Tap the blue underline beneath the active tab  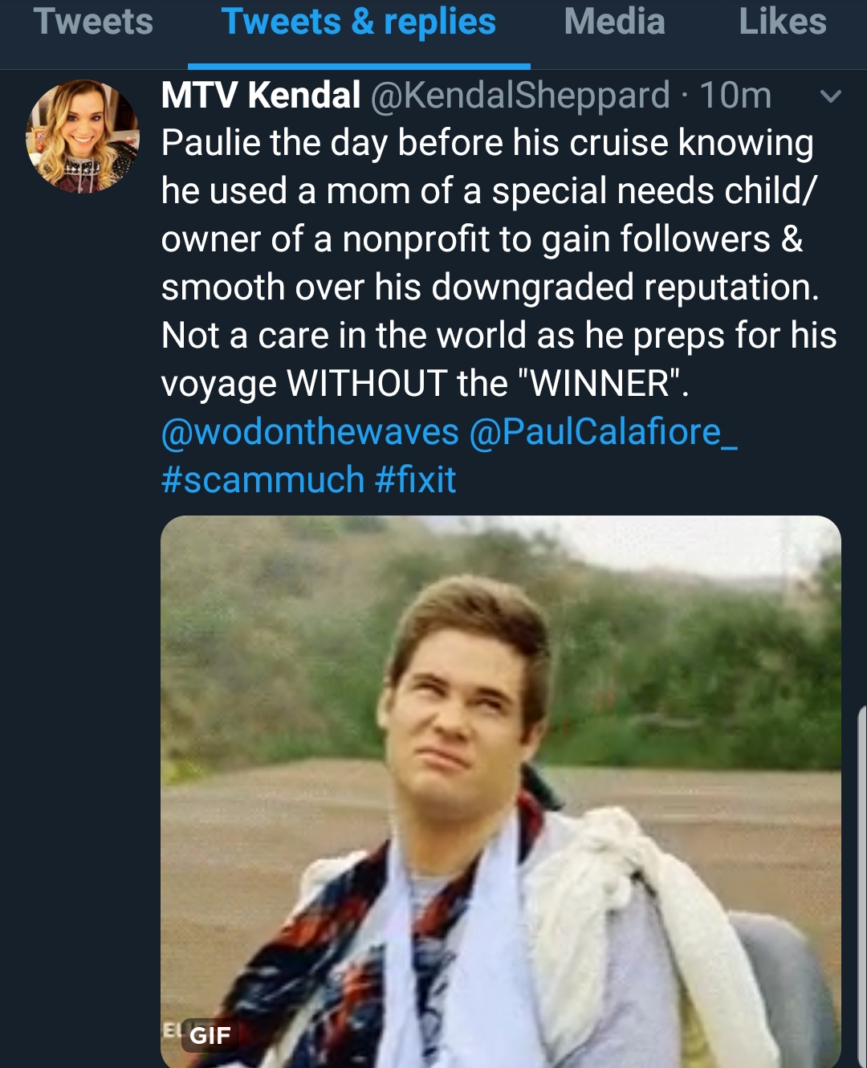[x=359, y=66]
